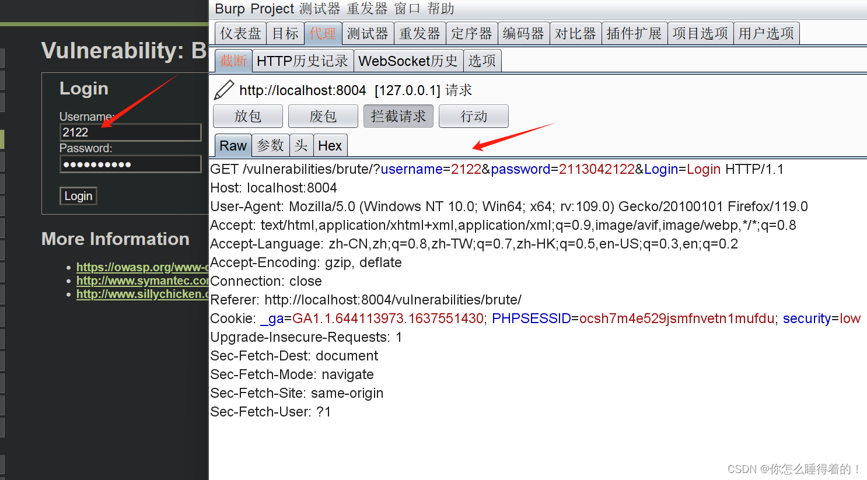Open the Burp menu

(x=230, y=9)
